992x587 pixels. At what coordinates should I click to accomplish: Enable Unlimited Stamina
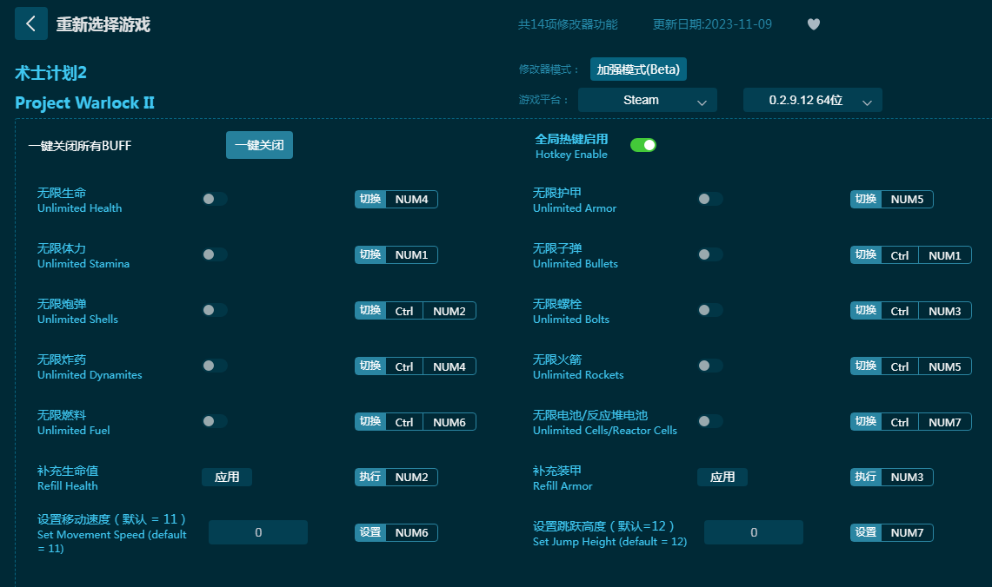tap(215, 254)
